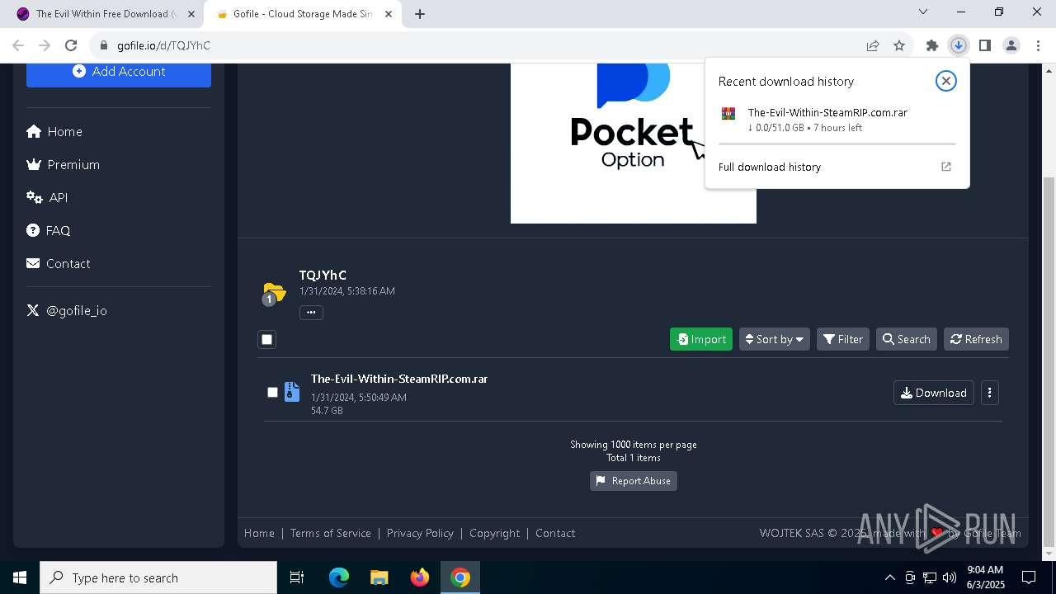Click the Add Account button
Viewport: 1056px width, 594px height.
pyautogui.click(x=119, y=72)
